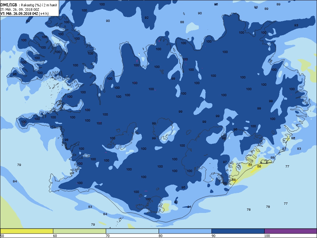Click the yellow 50–60 legend swatch
This screenshot has height=238, width=317.
pos(27,231)
